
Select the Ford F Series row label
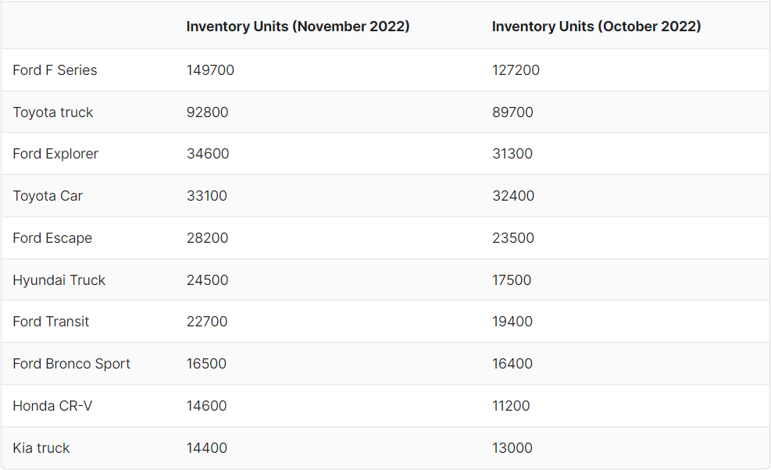point(55,70)
